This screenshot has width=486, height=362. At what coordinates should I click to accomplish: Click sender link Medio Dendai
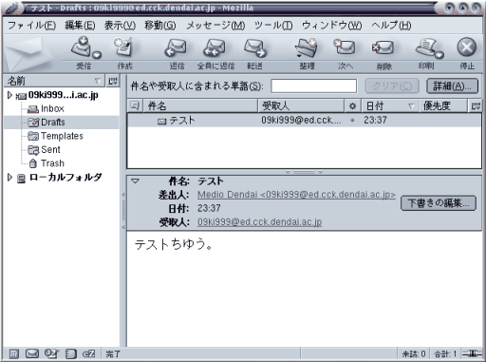pos(296,195)
